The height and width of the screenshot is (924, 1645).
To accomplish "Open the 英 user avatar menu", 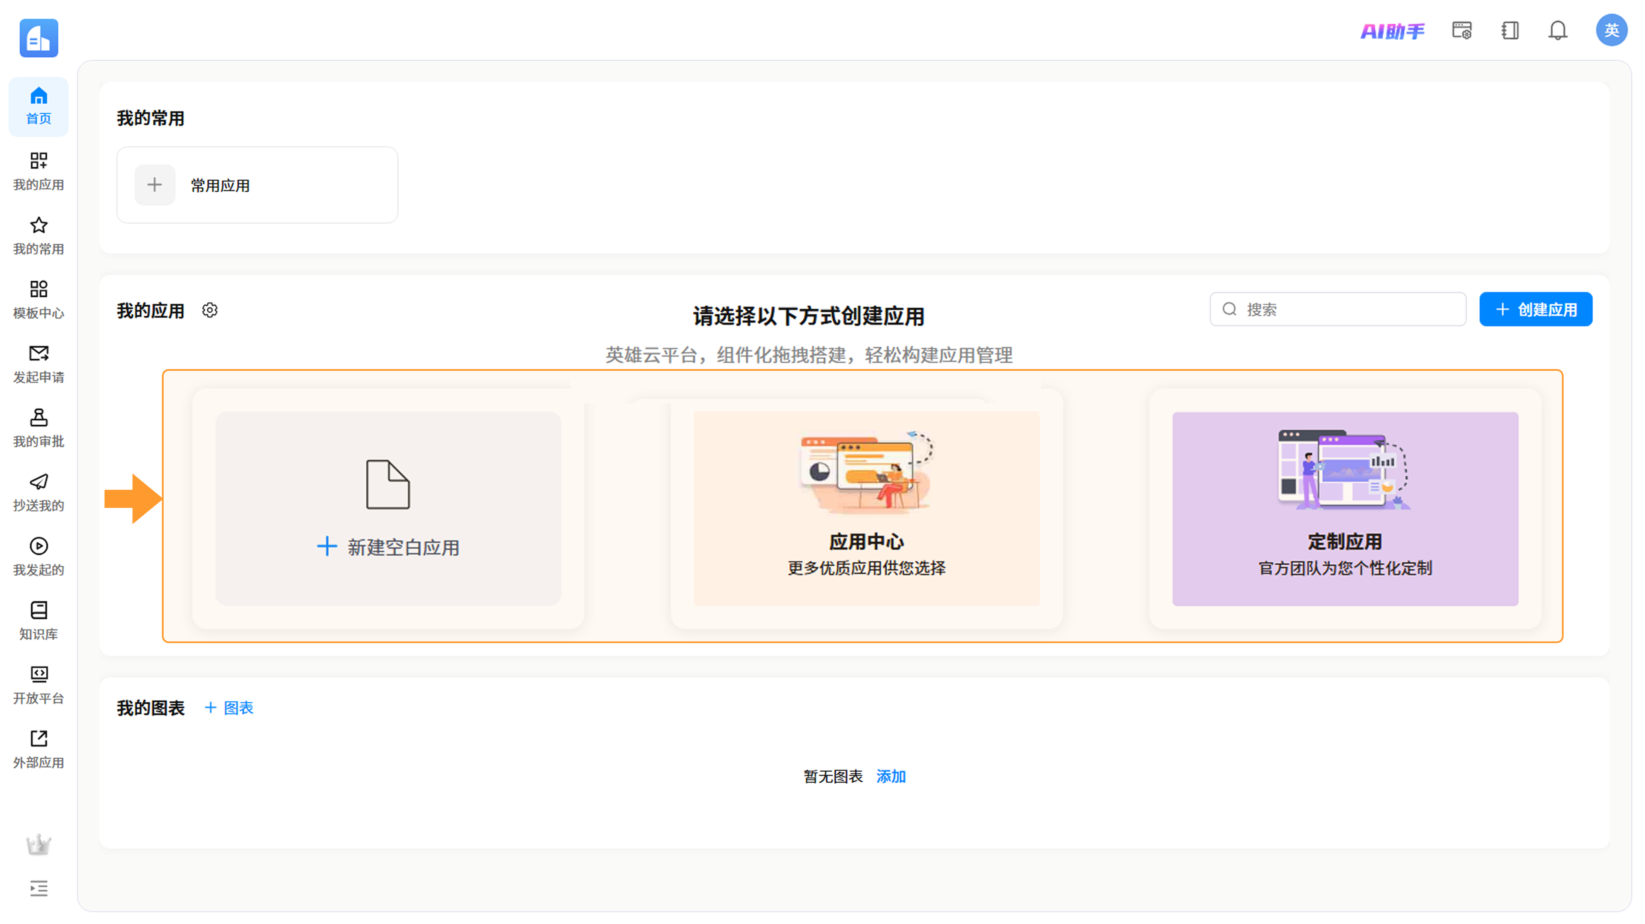I will point(1611,30).
